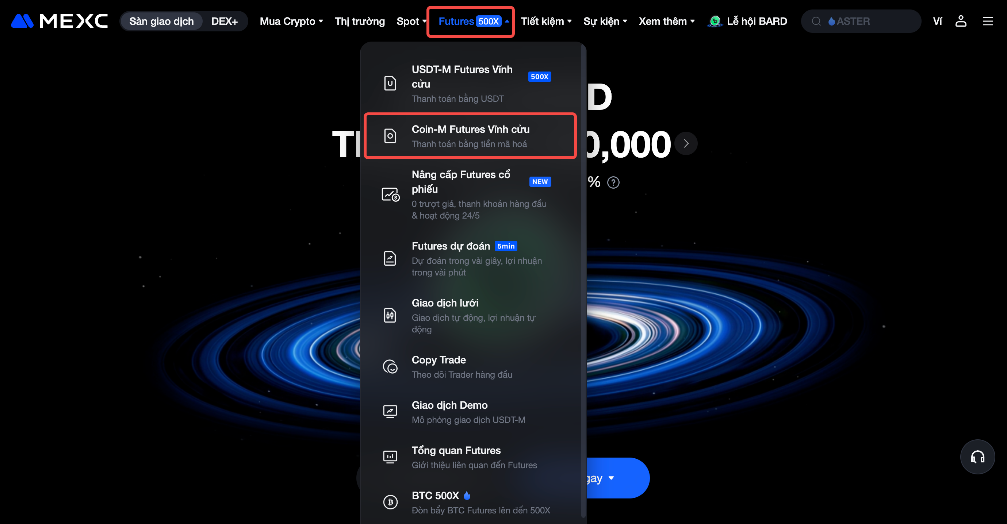Click the Giao dịch lưới icon

pyautogui.click(x=390, y=315)
